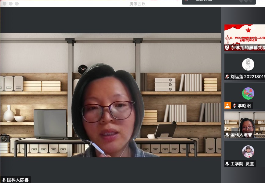Click microphone icon on 国科大陈睿 sidebar tile
The image size is (265, 183).
(227, 135)
